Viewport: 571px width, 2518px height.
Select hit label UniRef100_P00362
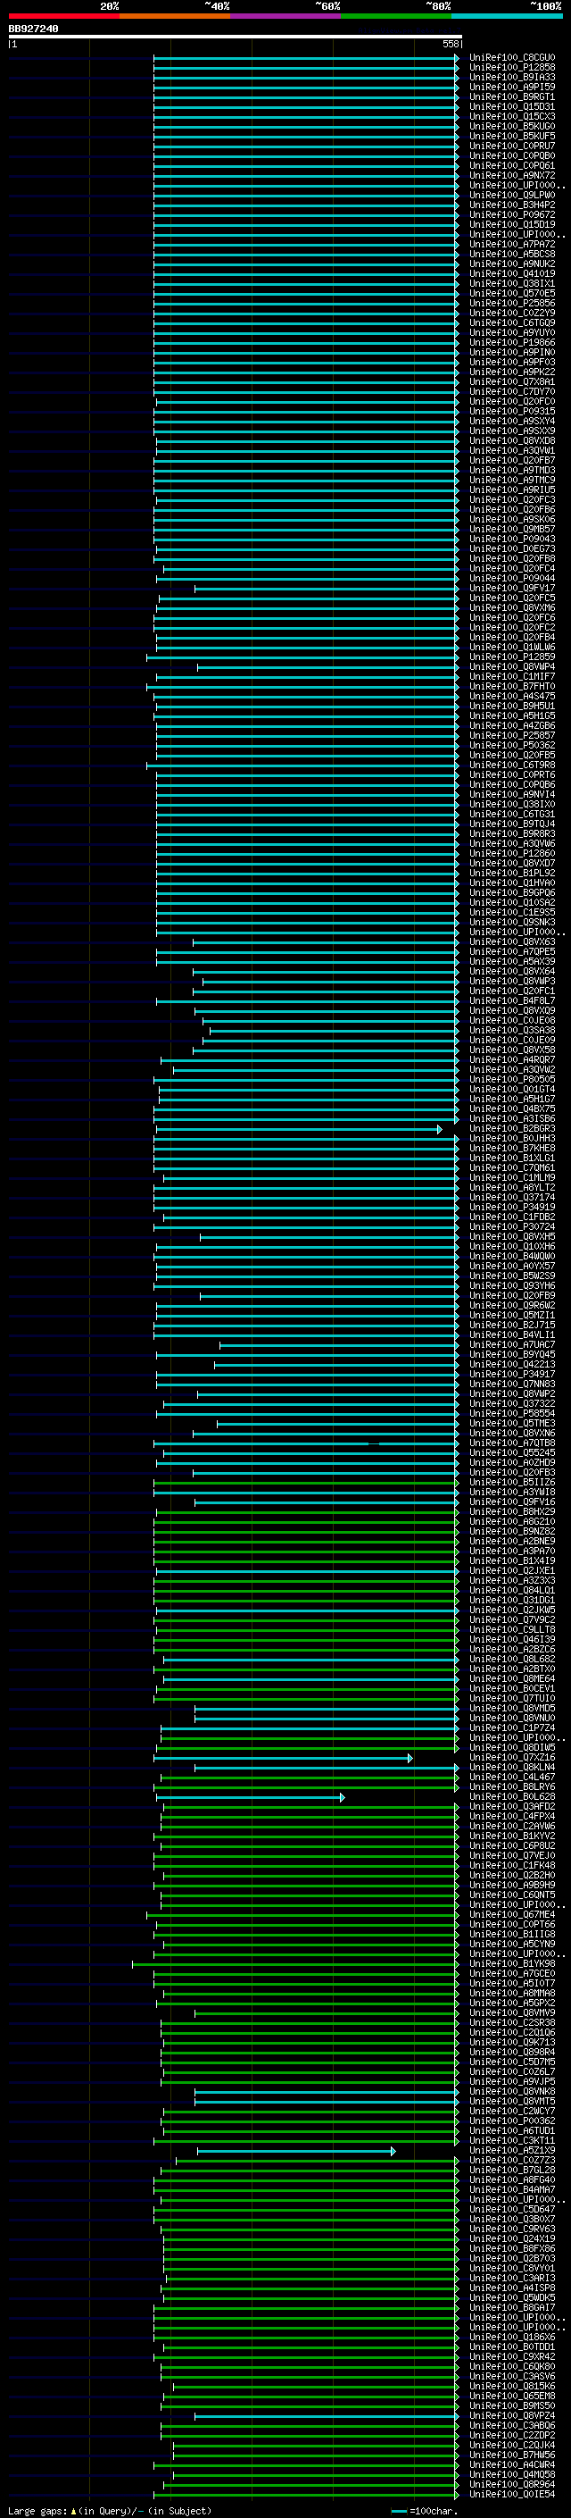click(x=512, y=2121)
